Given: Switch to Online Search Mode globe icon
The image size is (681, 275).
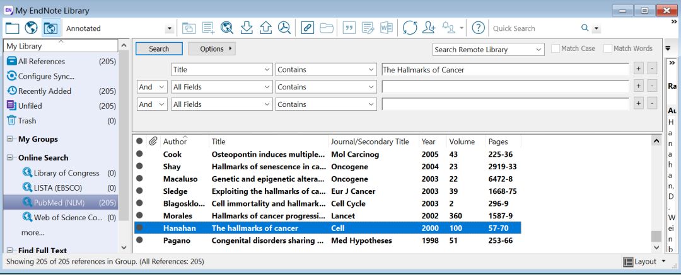Looking at the screenshot, I should pos(31,28).
